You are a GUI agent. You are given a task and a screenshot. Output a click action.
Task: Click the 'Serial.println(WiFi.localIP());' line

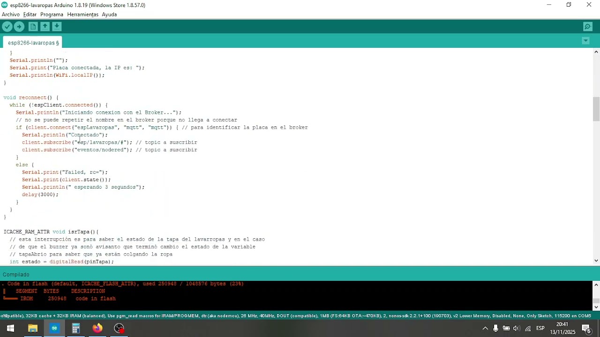point(57,75)
